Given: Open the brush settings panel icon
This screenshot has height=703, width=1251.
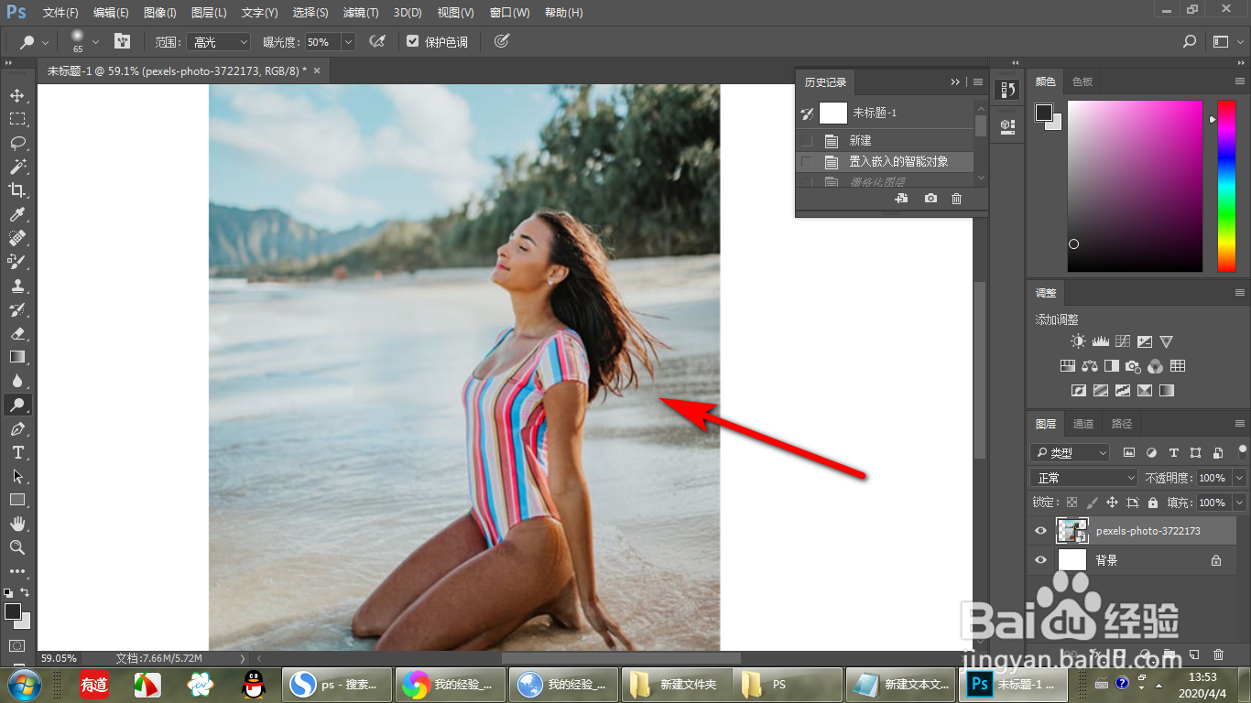Looking at the screenshot, I should tap(122, 42).
